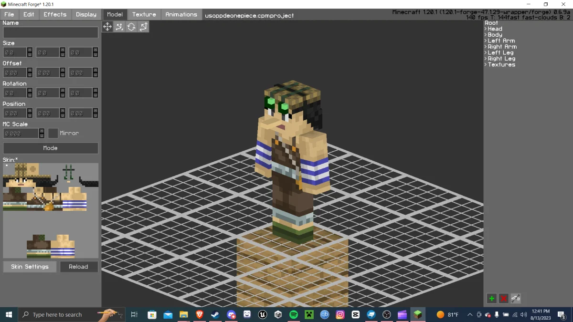573x322 pixels.
Task: Open the Display menu
Action: (86, 14)
